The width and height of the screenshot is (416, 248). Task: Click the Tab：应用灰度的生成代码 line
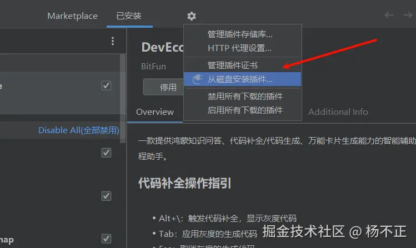click(x=208, y=234)
